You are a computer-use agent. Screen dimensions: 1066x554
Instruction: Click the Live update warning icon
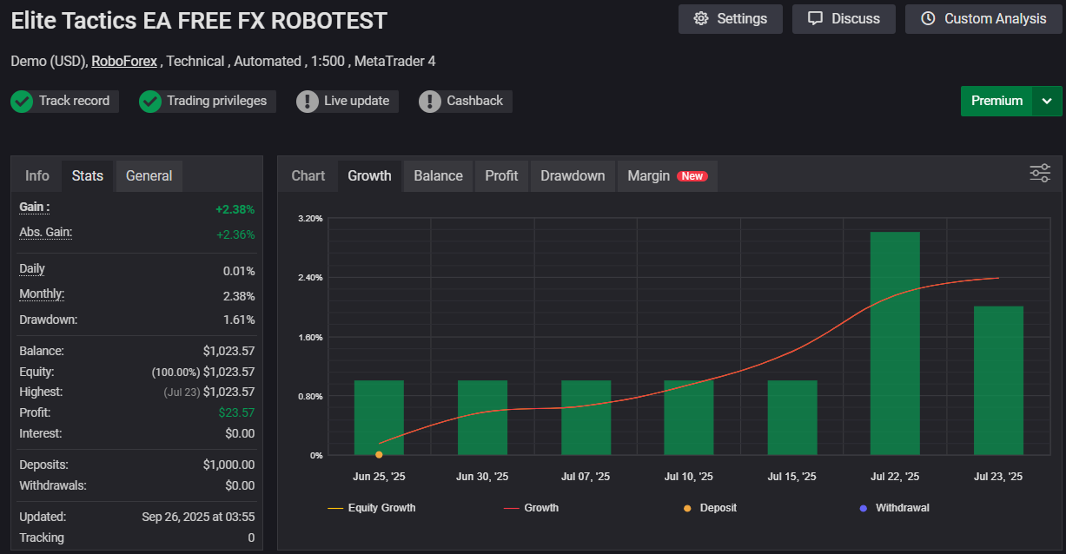pyautogui.click(x=308, y=102)
